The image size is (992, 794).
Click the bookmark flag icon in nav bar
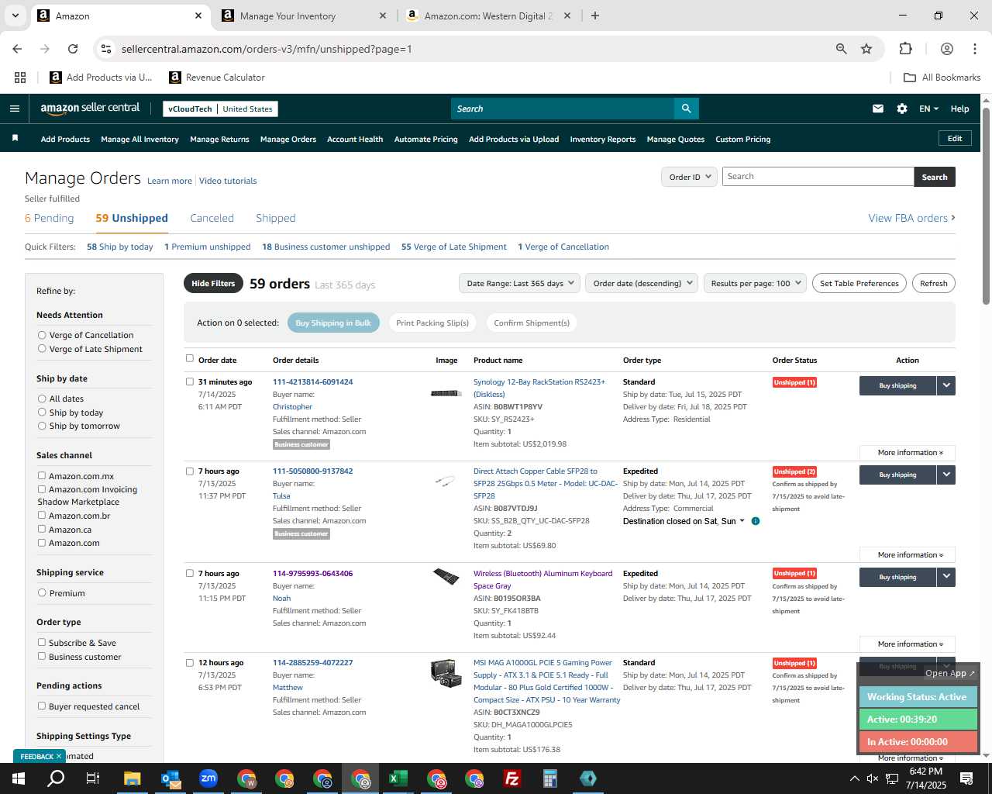15,139
